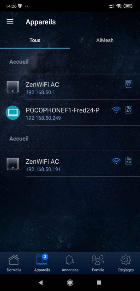
Task: Tap the Ethernet port icon for ZenWiFi AC
Action: (x=128, y=84)
